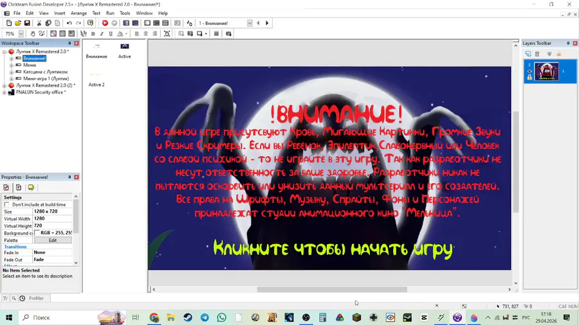Open the contextual help icon

(90, 23)
